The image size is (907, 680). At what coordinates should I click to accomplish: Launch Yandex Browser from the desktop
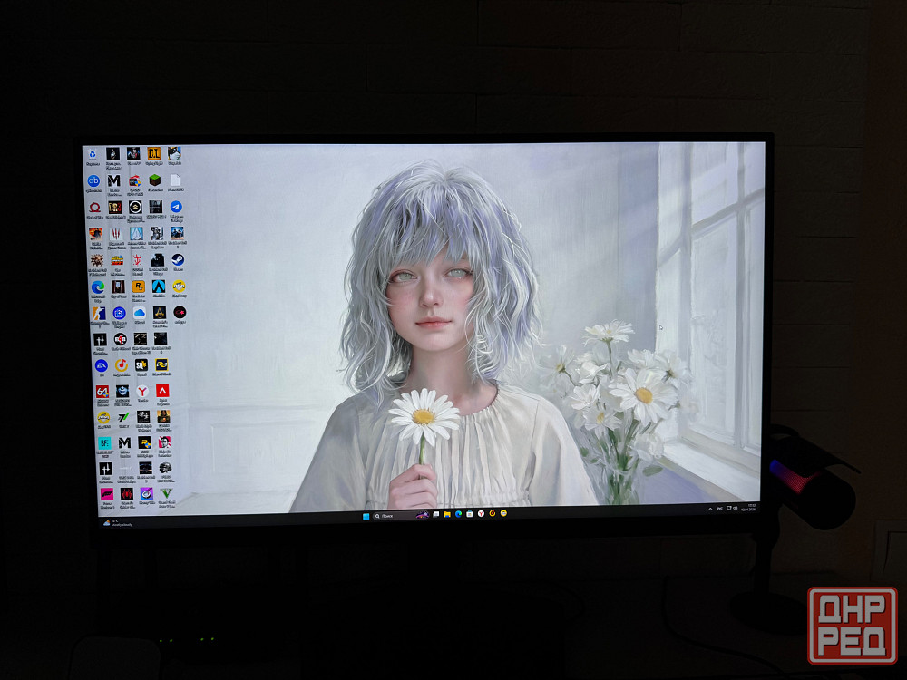tap(142, 392)
